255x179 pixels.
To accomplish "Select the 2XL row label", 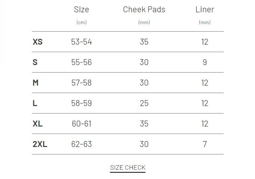I will tap(40, 144).
